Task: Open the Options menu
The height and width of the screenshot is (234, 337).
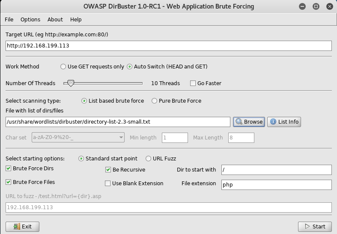Action: pos(30,20)
